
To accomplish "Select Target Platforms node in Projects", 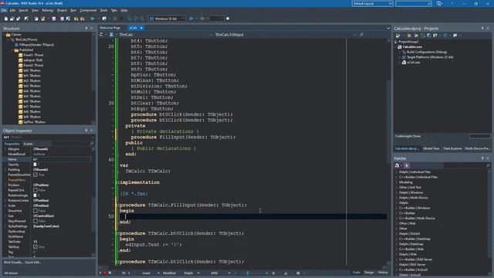I will click(x=430, y=57).
